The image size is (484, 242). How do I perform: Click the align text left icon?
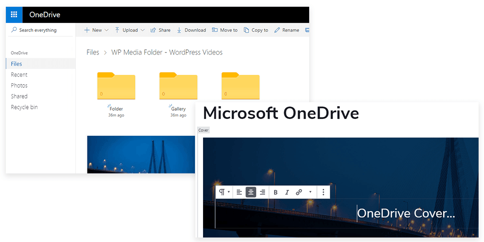(239, 192)
